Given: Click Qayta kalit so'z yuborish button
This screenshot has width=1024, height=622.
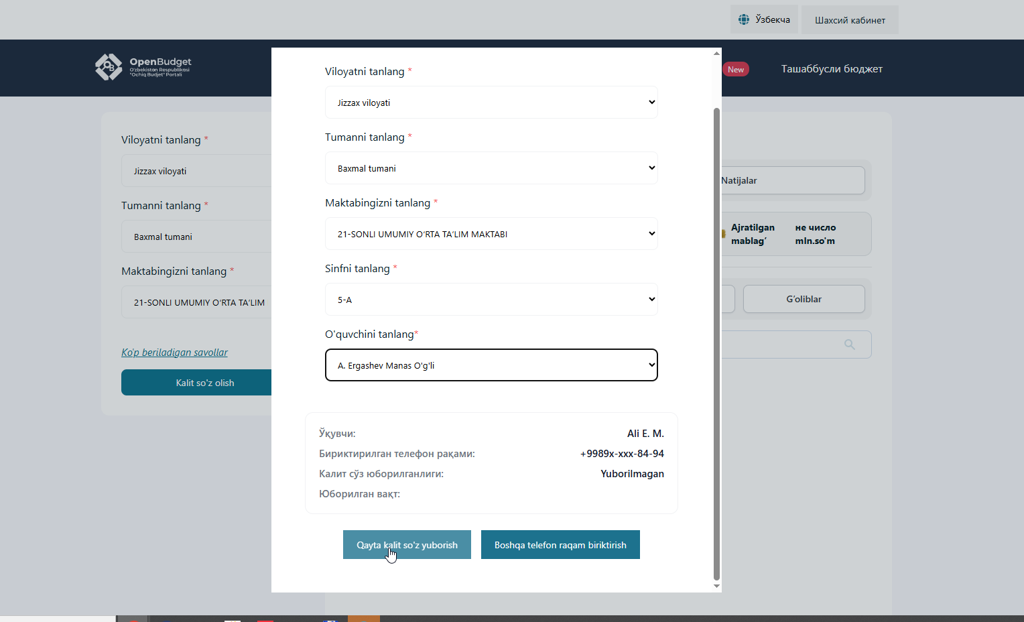Looking at the screenshot, I should tap(407, 545).
